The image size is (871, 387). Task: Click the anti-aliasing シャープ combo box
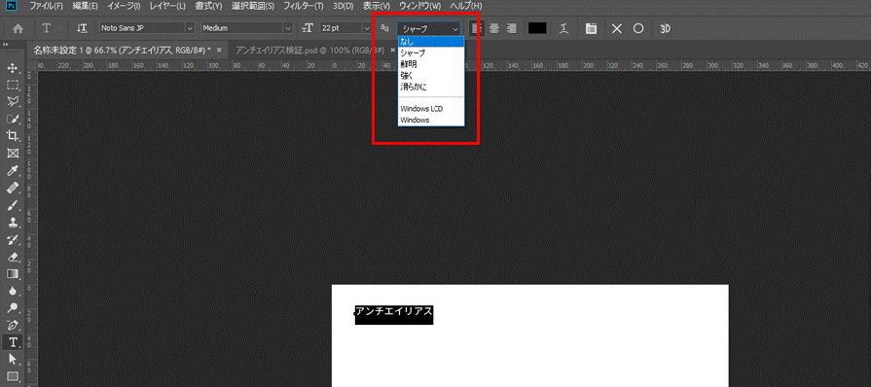[x=428, y=28]
